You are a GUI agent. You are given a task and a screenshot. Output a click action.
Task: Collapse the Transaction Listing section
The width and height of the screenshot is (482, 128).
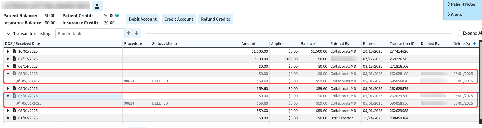(8, 34)
